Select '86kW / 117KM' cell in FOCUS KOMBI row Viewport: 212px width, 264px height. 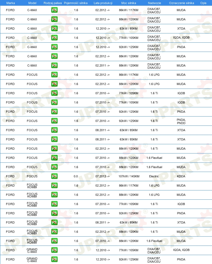(129, 186)
